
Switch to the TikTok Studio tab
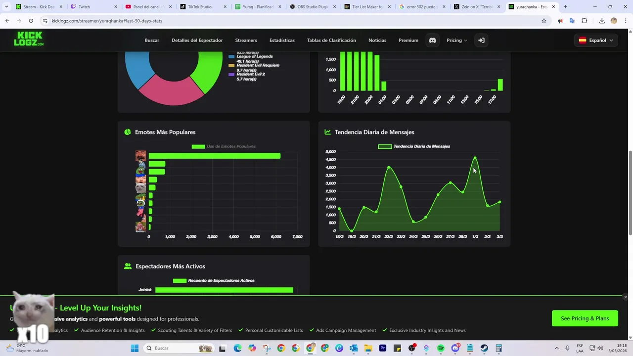click(200, 7)
